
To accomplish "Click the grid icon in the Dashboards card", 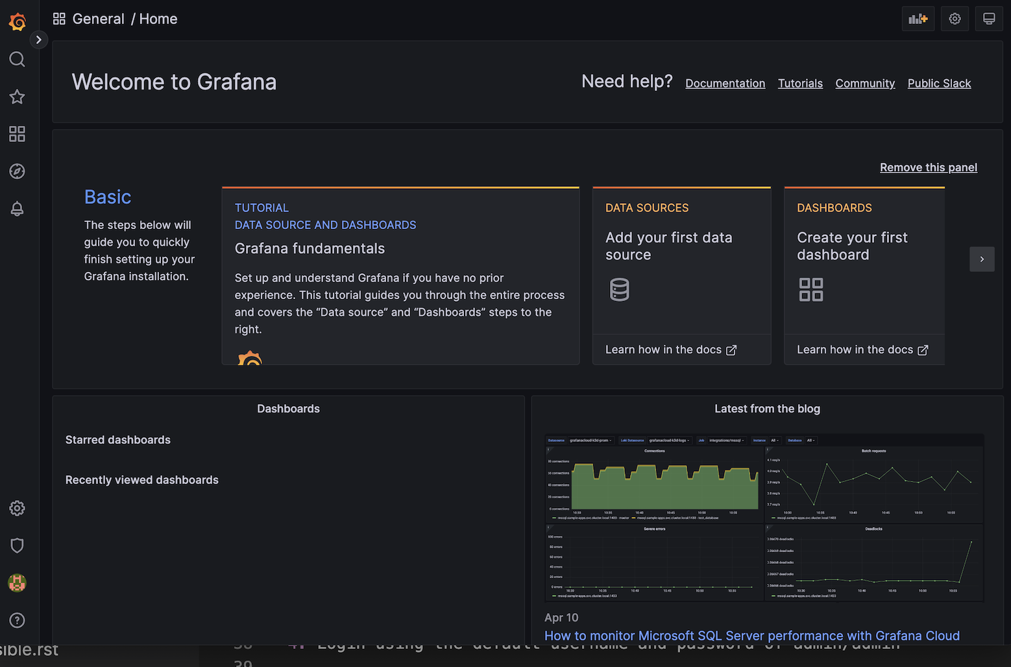I will tap(811, 289).
